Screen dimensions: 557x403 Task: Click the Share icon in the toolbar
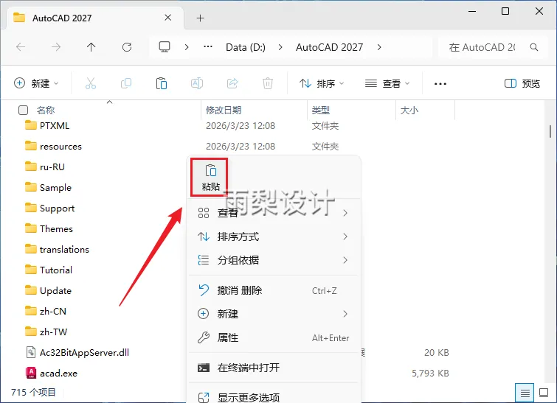(232, 83)
